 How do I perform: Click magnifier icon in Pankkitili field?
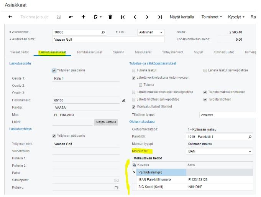(250, 137)
